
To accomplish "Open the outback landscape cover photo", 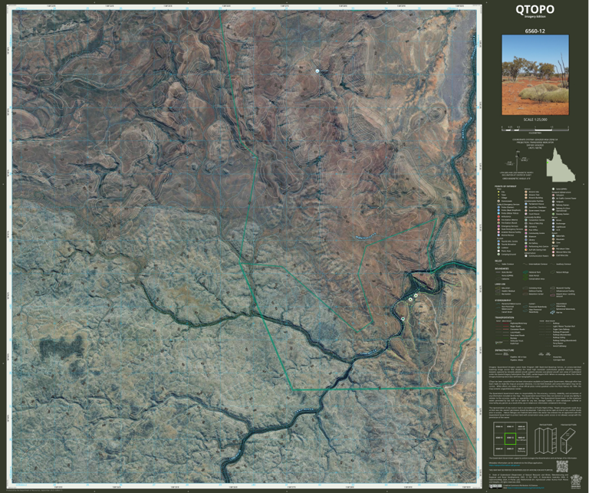I will click(x=535, y=74).
